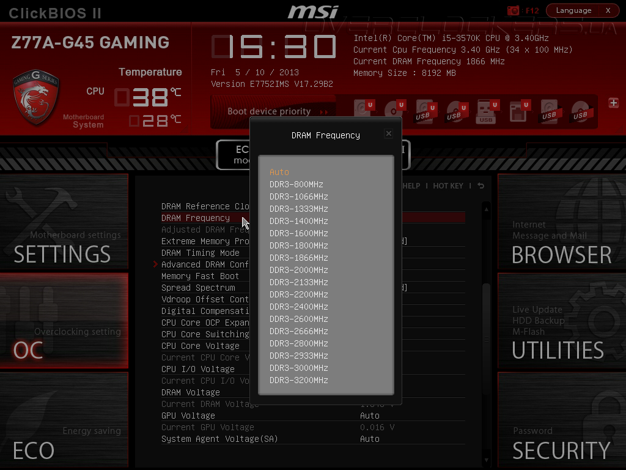Click the last USB optical disc boot icon
The image size is (626, 470).
click(x=581, y=112)
